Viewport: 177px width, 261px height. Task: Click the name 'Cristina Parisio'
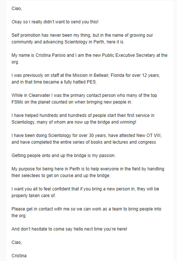[x=50, y=55]
